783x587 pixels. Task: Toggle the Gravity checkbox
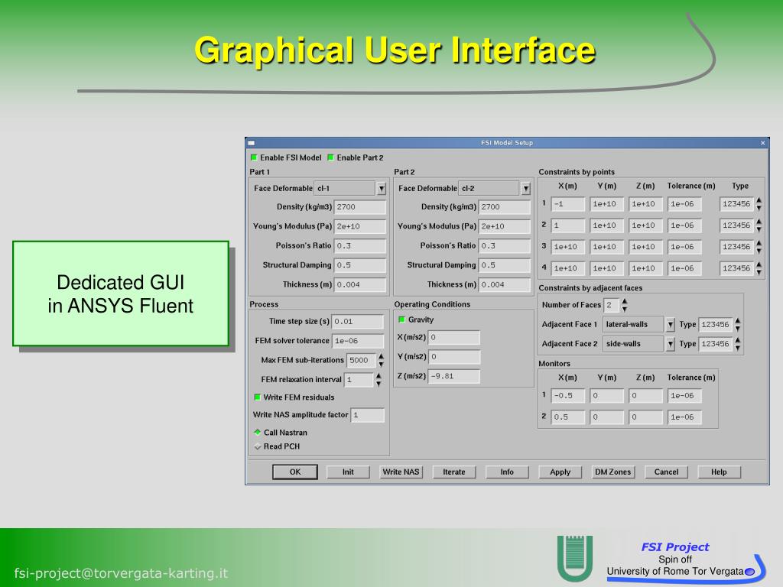point(401,319)
